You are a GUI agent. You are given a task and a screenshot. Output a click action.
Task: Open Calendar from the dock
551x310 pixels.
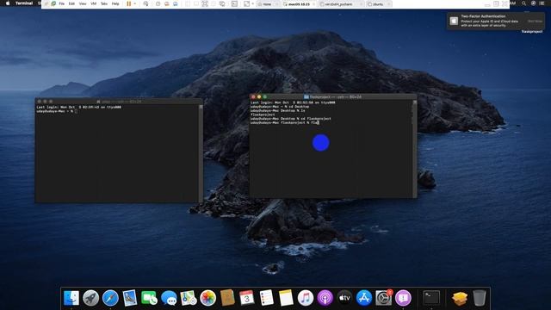(247, 298)
